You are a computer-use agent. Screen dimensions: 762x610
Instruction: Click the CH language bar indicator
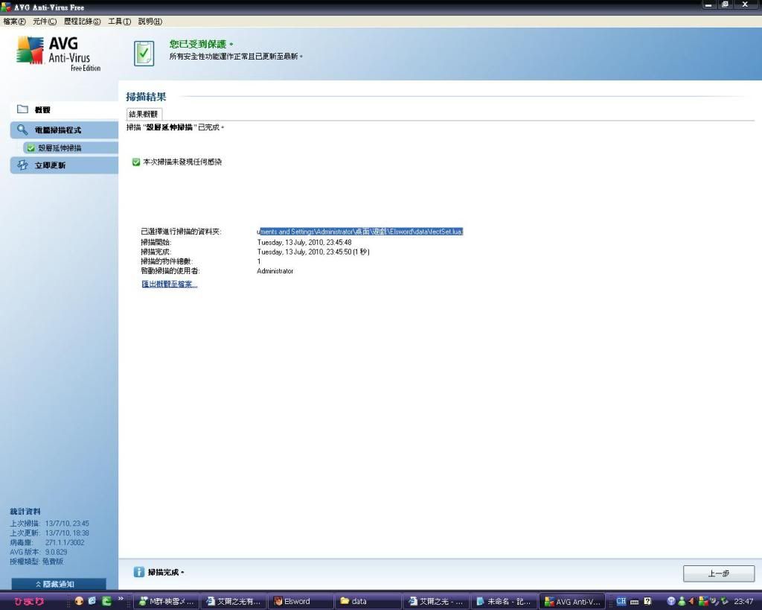(621, 601)
